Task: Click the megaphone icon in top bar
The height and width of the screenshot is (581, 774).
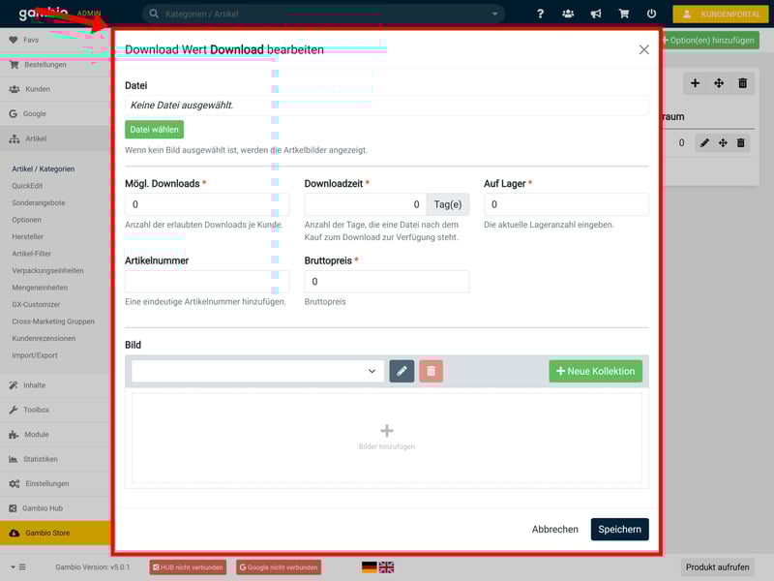Action: [x=595, y=15]
